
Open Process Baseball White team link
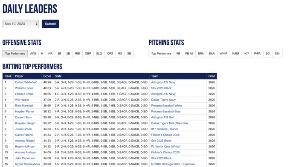point(167,106)
